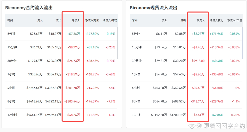Click 时间 column header in 现货 table
Image resolution: width=247 pixels, height=132 pixels.
click(x=135, y=20)
